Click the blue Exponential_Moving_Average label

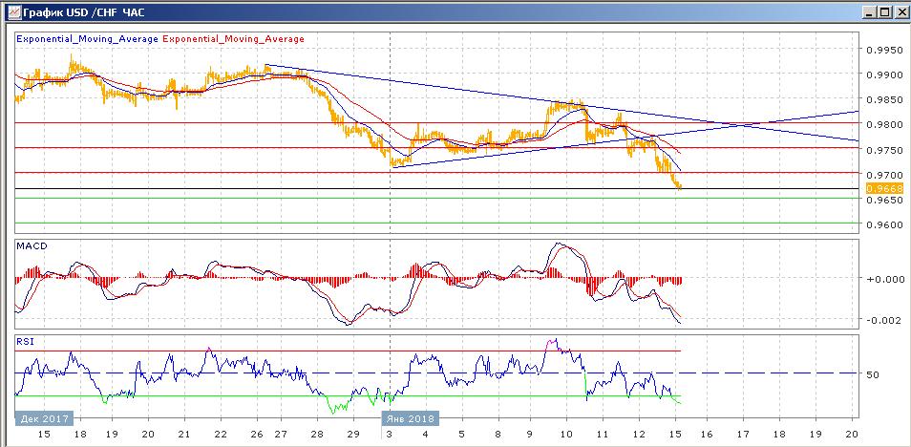[x=88, y=39]
